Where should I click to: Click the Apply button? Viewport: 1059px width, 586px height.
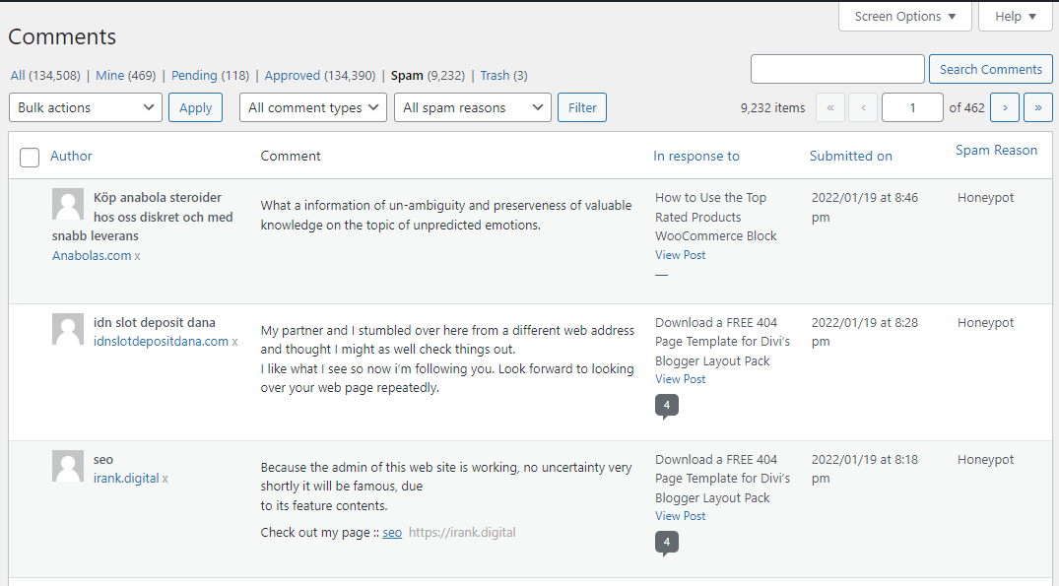coord(195,106)
